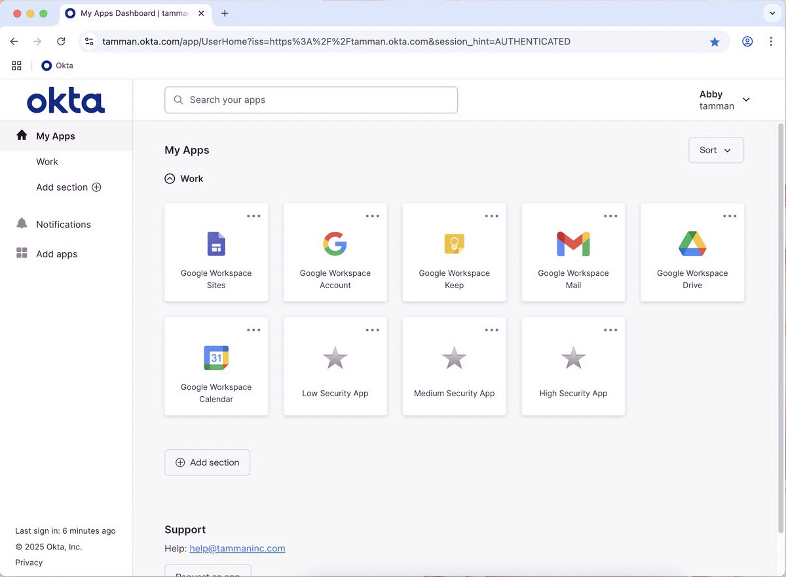Open the Google Workspace Keep lightbulb icon
This screenshot has width=786, height=577.
(x=454, y=244)
